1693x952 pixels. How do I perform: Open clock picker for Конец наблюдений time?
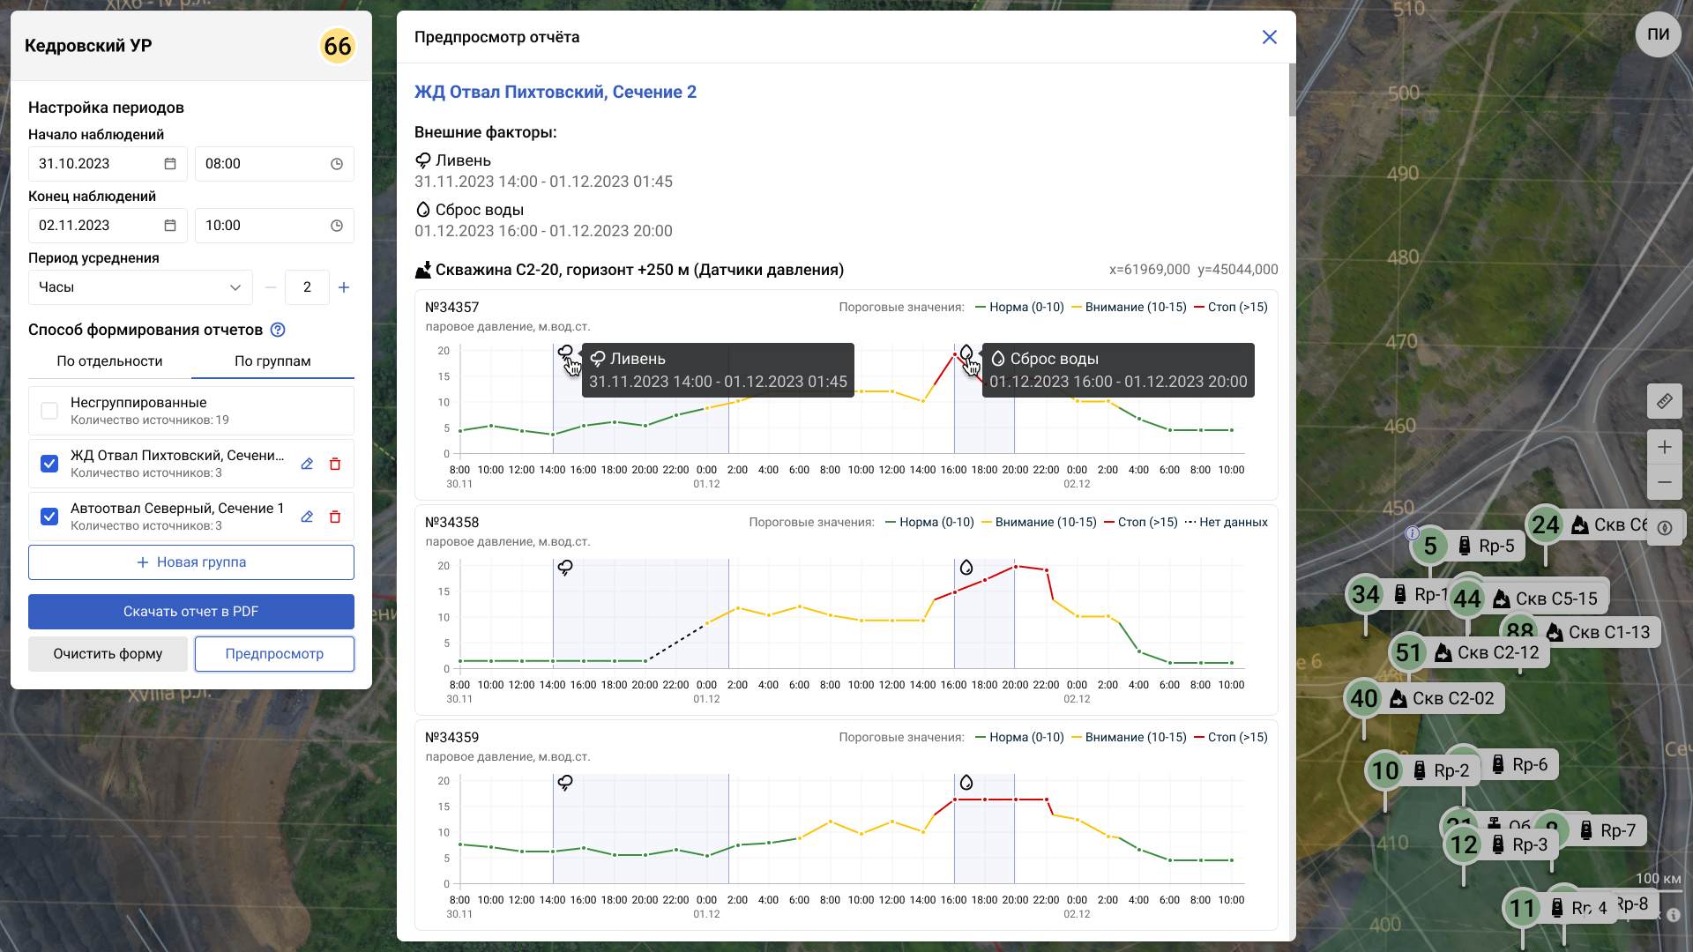coord(337,226)
